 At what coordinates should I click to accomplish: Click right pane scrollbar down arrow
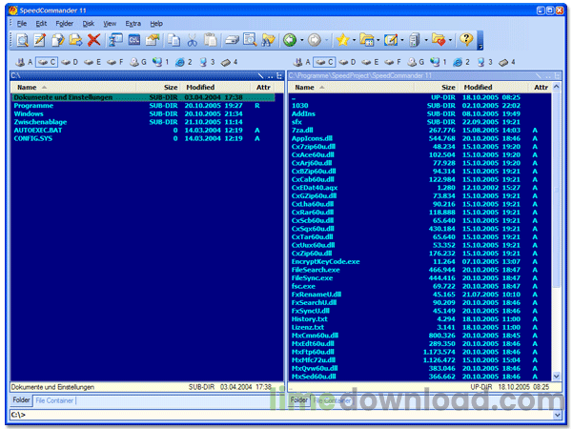coord(557,377)
